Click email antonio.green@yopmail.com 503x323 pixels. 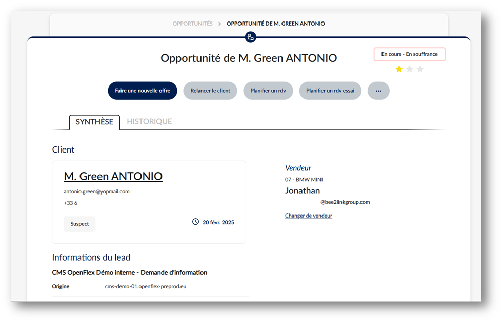[96, 191]
